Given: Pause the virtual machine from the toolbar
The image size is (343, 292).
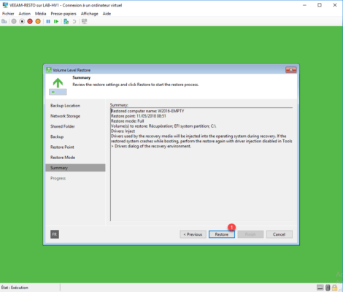Looking at the screenshot, I should pos(48,21).
